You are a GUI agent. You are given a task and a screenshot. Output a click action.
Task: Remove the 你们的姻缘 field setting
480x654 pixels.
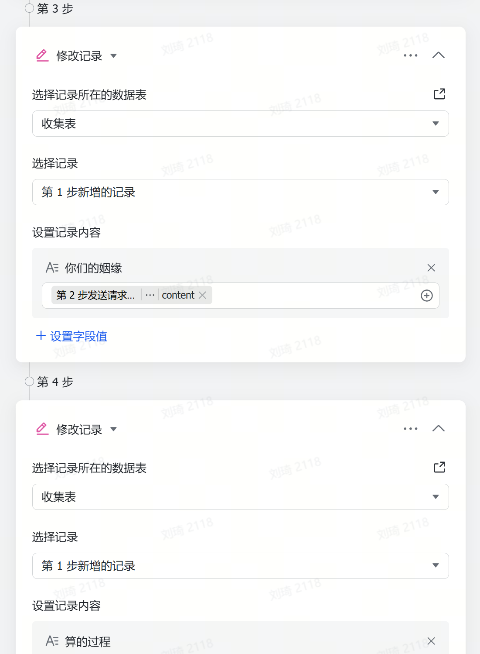[431, 268]
